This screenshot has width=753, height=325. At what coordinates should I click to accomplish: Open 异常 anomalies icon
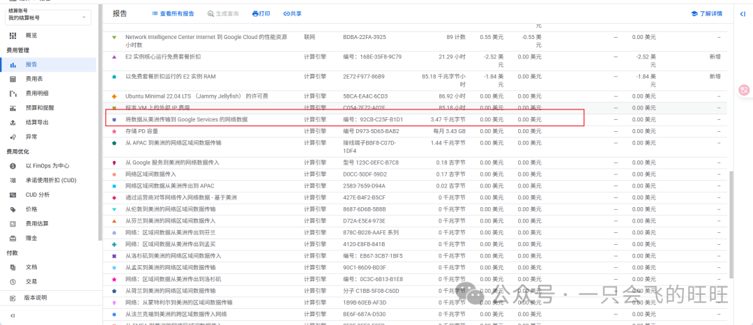[x=13, y=137]
